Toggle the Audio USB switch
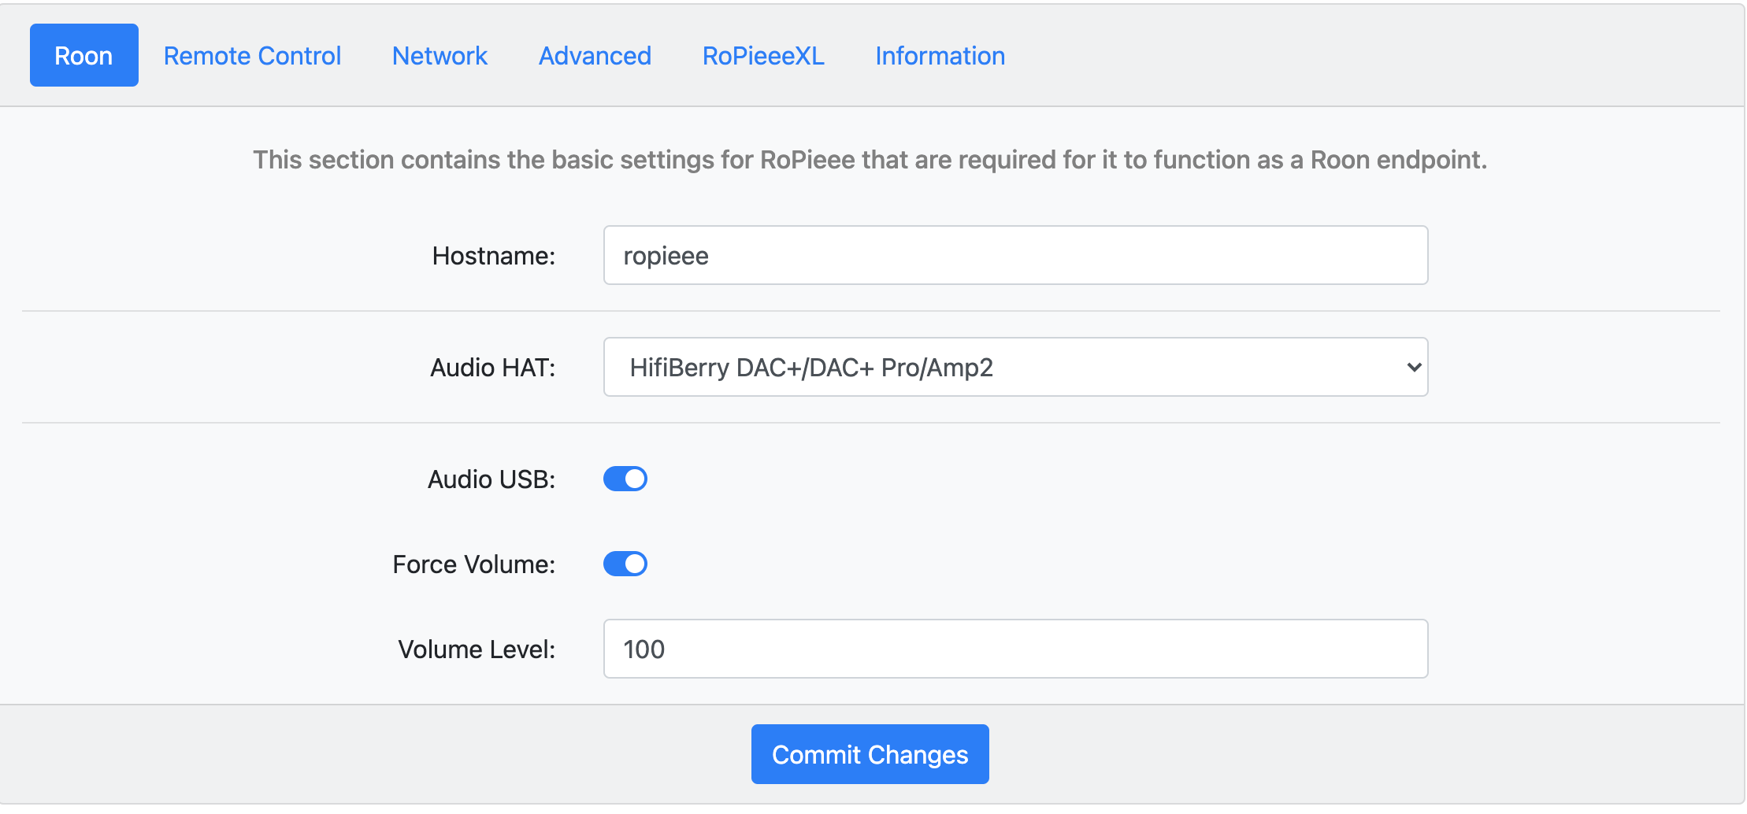 (x=625, y=479)
